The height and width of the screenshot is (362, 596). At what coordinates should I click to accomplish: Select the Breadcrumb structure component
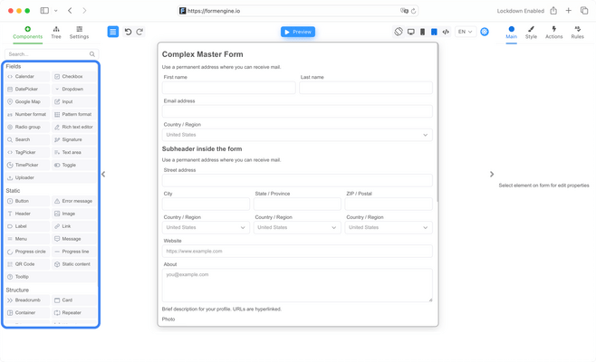pos(27,300)
